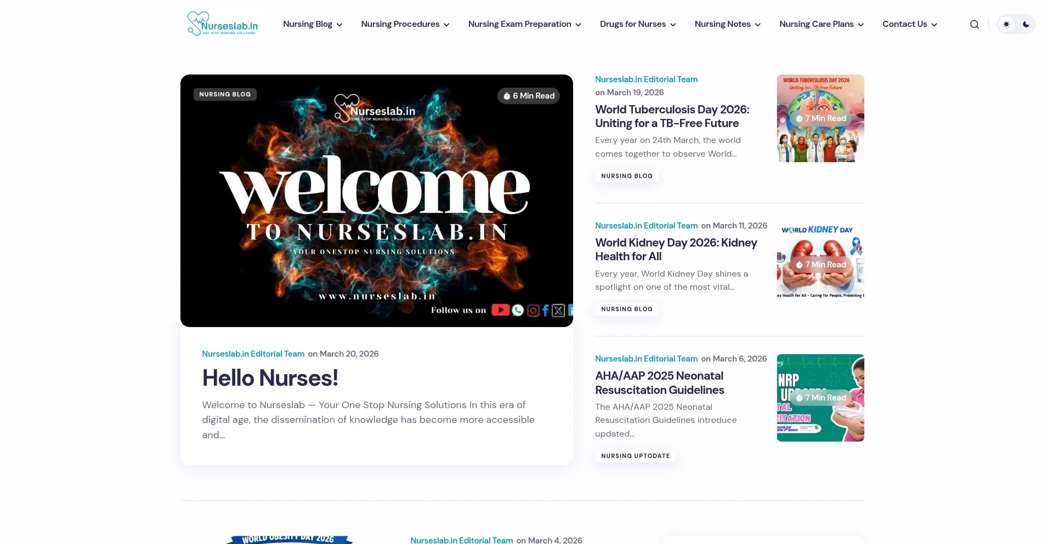
Task: Click the World Kidney Day thumbnail
Action: [x=820, y=265]
